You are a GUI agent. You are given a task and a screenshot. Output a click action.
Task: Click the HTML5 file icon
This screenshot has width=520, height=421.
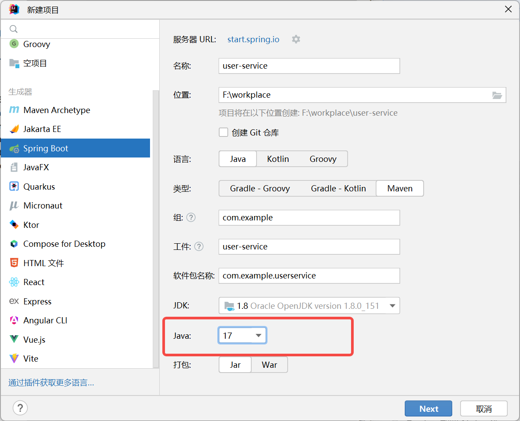(14, 263)
